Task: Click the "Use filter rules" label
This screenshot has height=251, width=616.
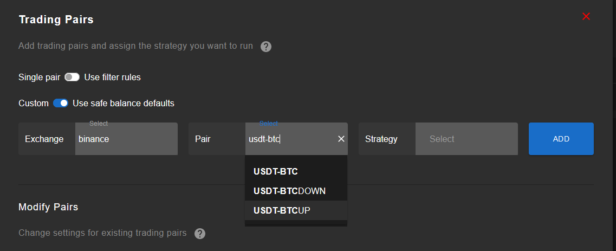Action: tap(112, 78)
